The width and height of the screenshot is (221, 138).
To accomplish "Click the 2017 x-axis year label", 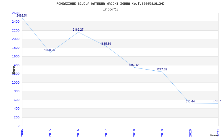I will (x=106, y=133).
